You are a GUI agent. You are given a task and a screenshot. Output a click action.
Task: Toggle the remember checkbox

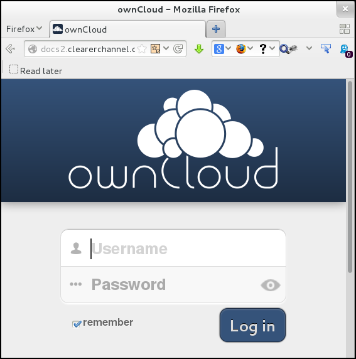[x=77, y=324]
